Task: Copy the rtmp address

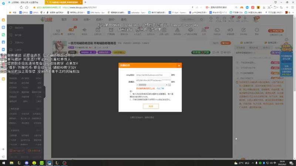Action: pos(173,75)
